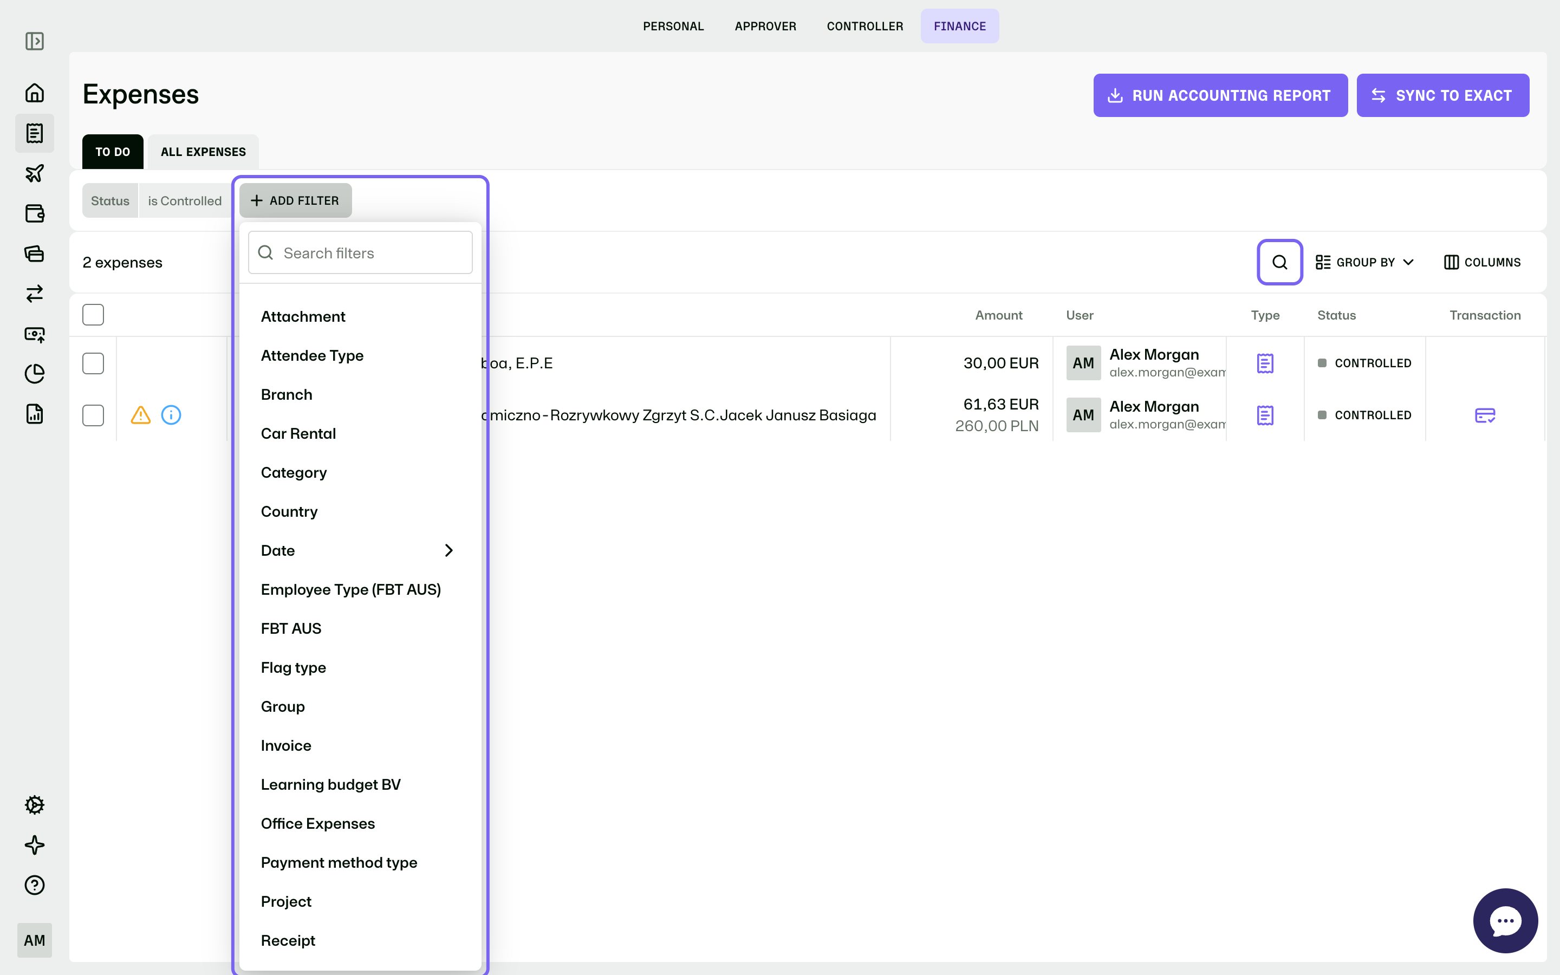Image resolution: width=1560 pixels, height=975 pixels.
Task: Open the AI sparkle icon in sidebar
Action: 35,845
